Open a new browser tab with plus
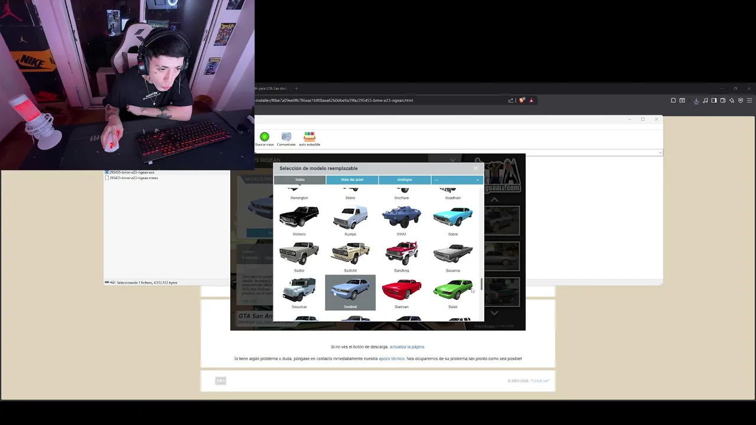The height and width of the screenshot is (425, 756). (x=296, y=89)
